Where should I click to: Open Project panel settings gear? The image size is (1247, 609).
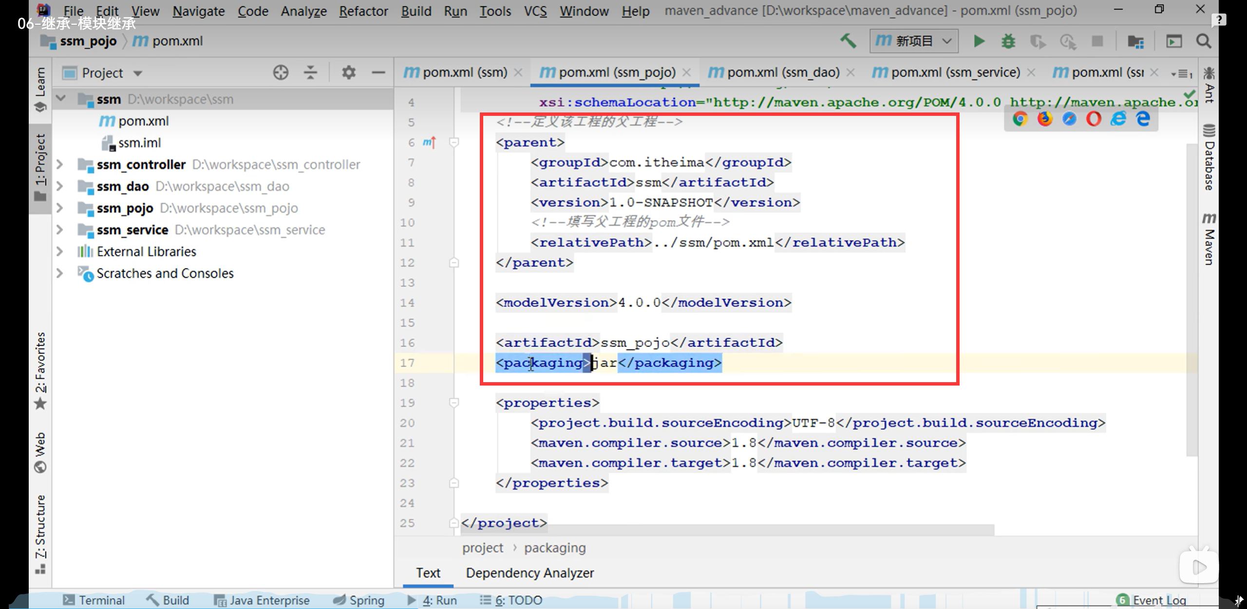(x=348, y=73)
